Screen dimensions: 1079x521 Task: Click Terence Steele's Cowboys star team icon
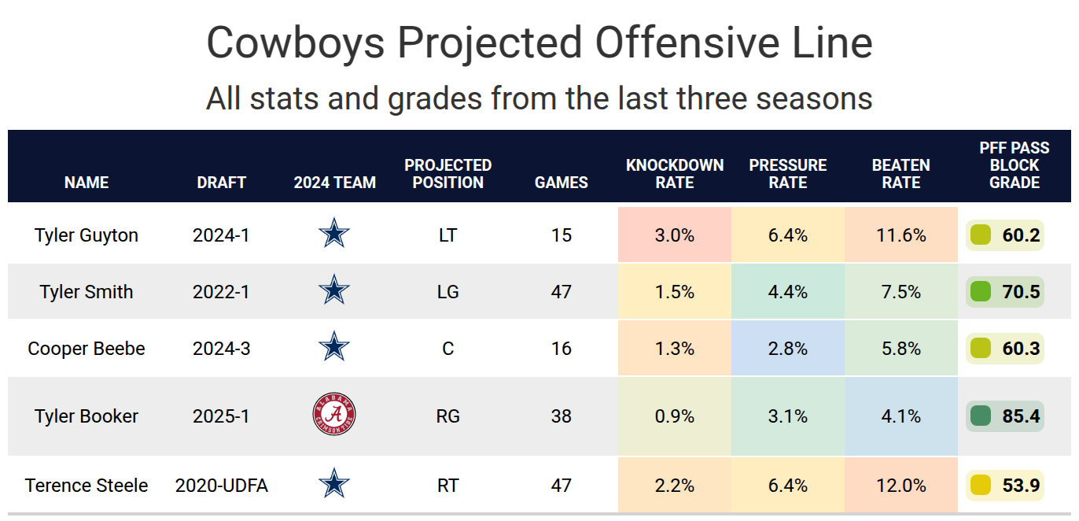point(334,485)
